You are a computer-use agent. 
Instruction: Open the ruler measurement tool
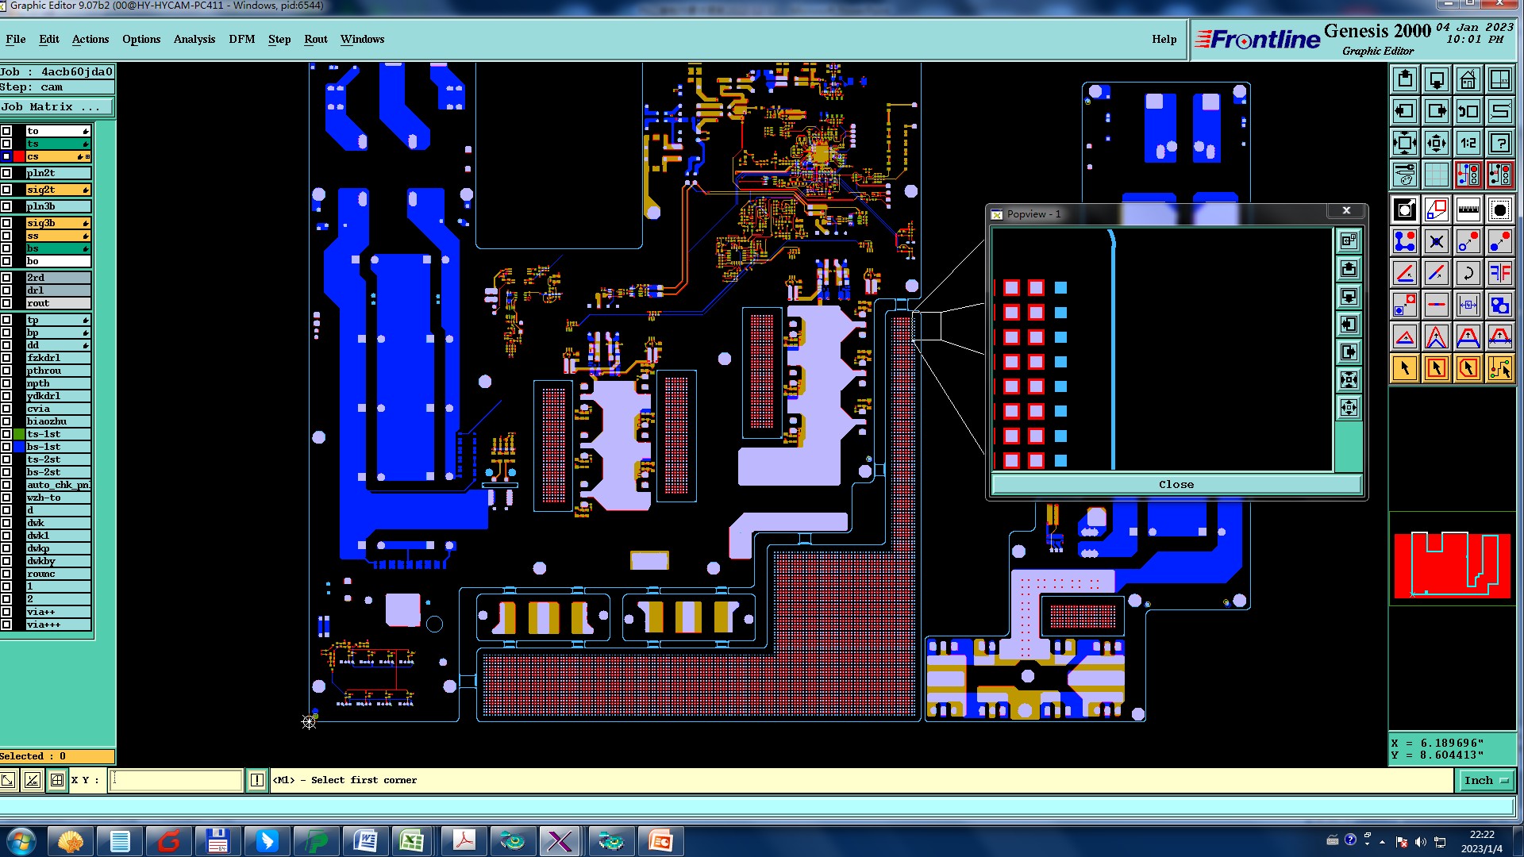click(x=1468, y=210)
